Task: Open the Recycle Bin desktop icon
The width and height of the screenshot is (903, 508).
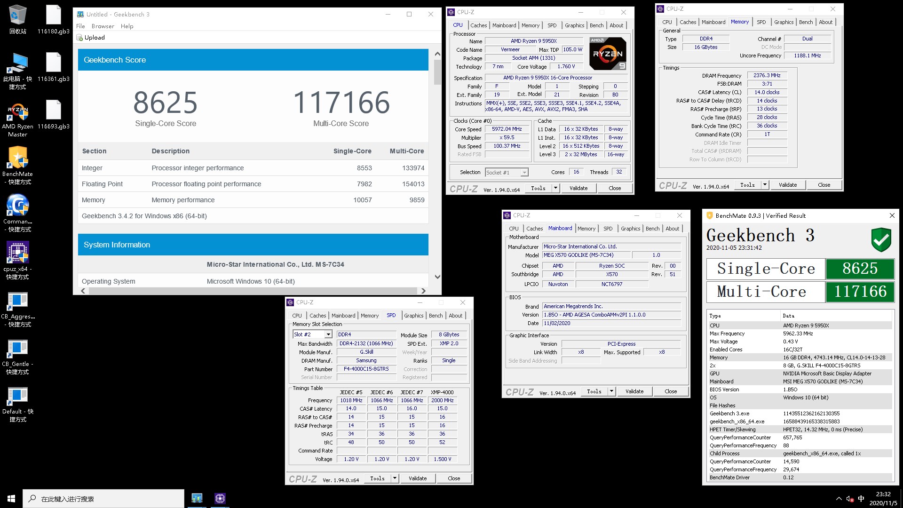Action: tap(18, 20)
